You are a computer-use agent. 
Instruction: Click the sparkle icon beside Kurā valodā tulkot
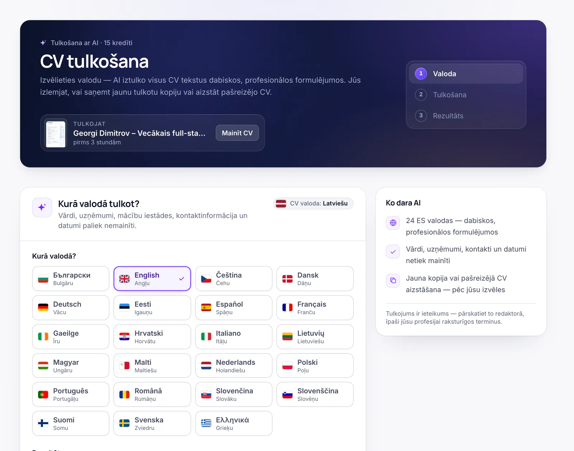click(x=42, y=207)
